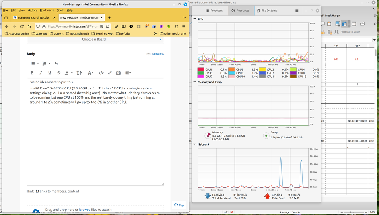Click inside the message body text area
This screenshot has width=379, height=215.
95,132
